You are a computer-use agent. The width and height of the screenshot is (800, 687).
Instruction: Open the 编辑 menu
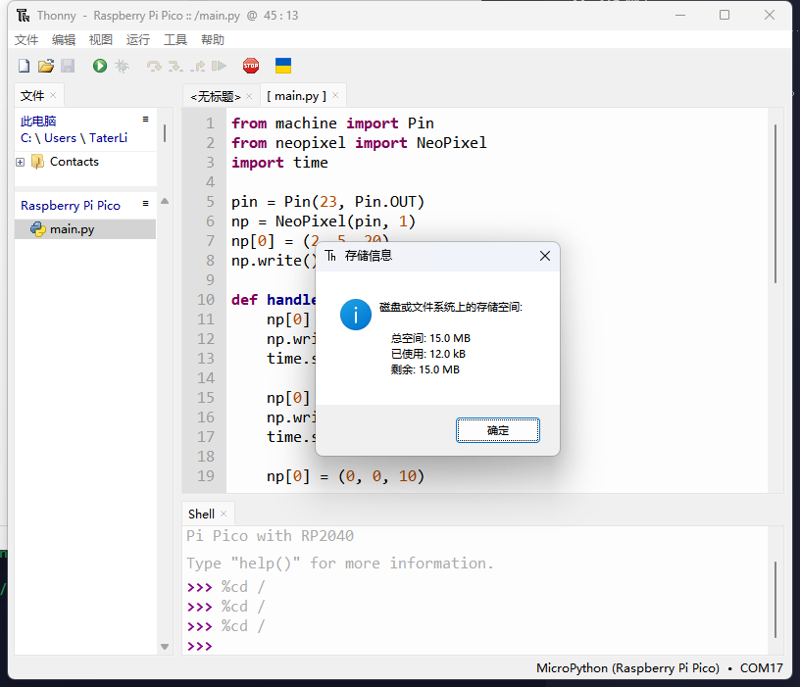(x=64, y=40)
